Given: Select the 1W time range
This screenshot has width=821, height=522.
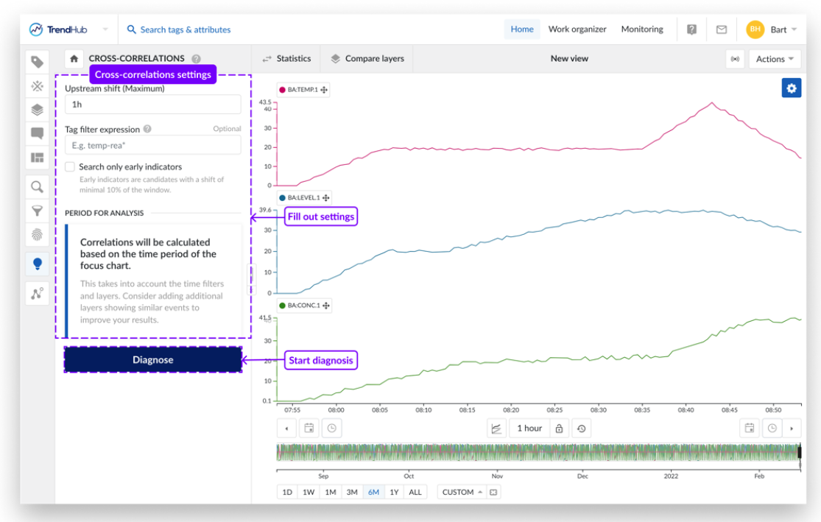Looking at the screenshot, I should (309, 492).
